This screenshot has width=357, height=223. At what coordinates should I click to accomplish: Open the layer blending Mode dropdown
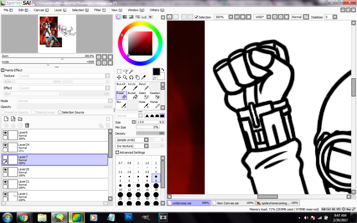110,101
